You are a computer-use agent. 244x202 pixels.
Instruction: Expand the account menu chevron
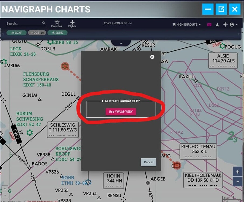236,25
